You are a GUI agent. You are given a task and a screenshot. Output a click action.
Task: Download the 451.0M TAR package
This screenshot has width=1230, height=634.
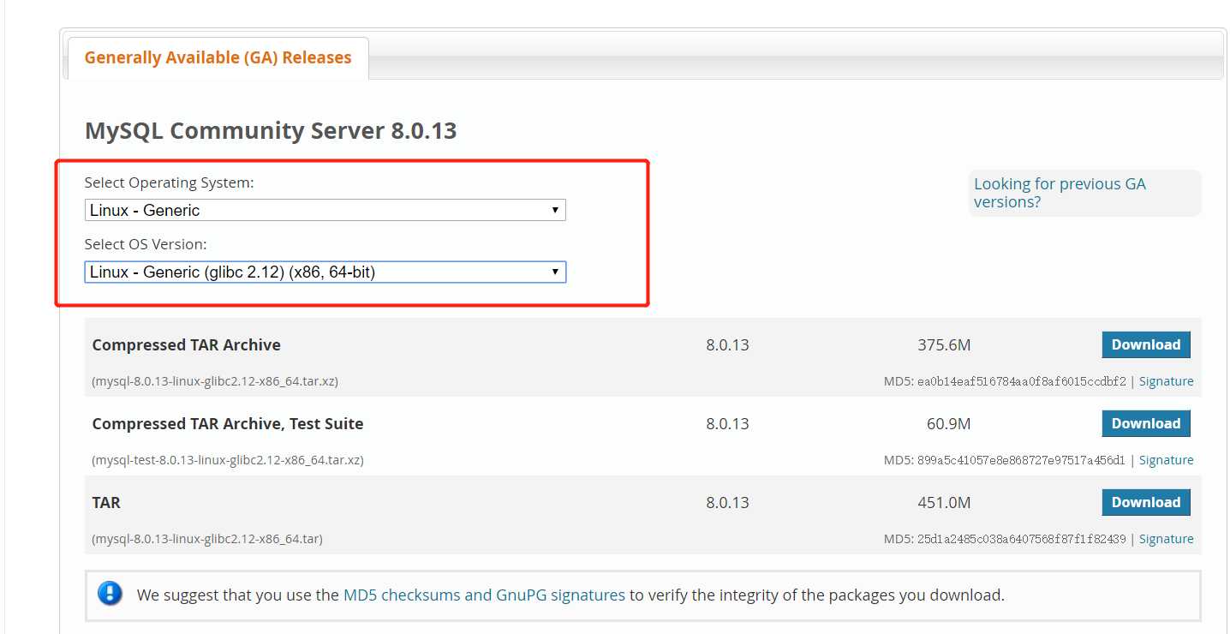click(1146, 502)
